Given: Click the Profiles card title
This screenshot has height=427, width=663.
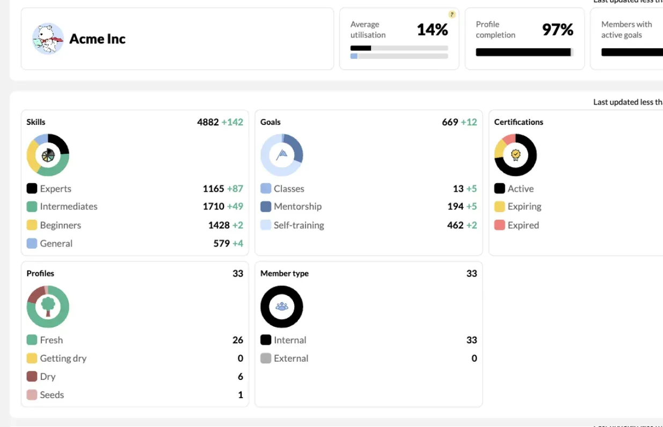Looking at the screenshot, I should click(40, 273).
